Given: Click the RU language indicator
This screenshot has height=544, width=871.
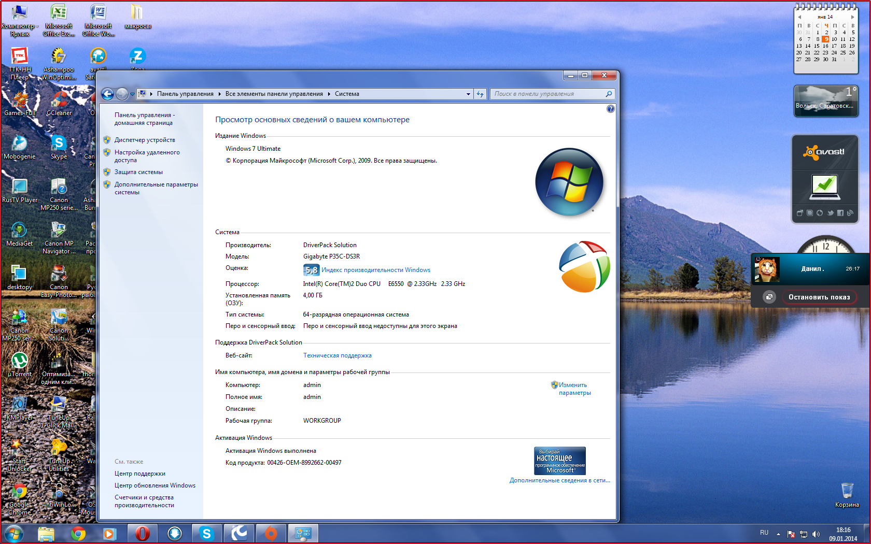Looking at the screenshot, I should (x=764, y=533).
